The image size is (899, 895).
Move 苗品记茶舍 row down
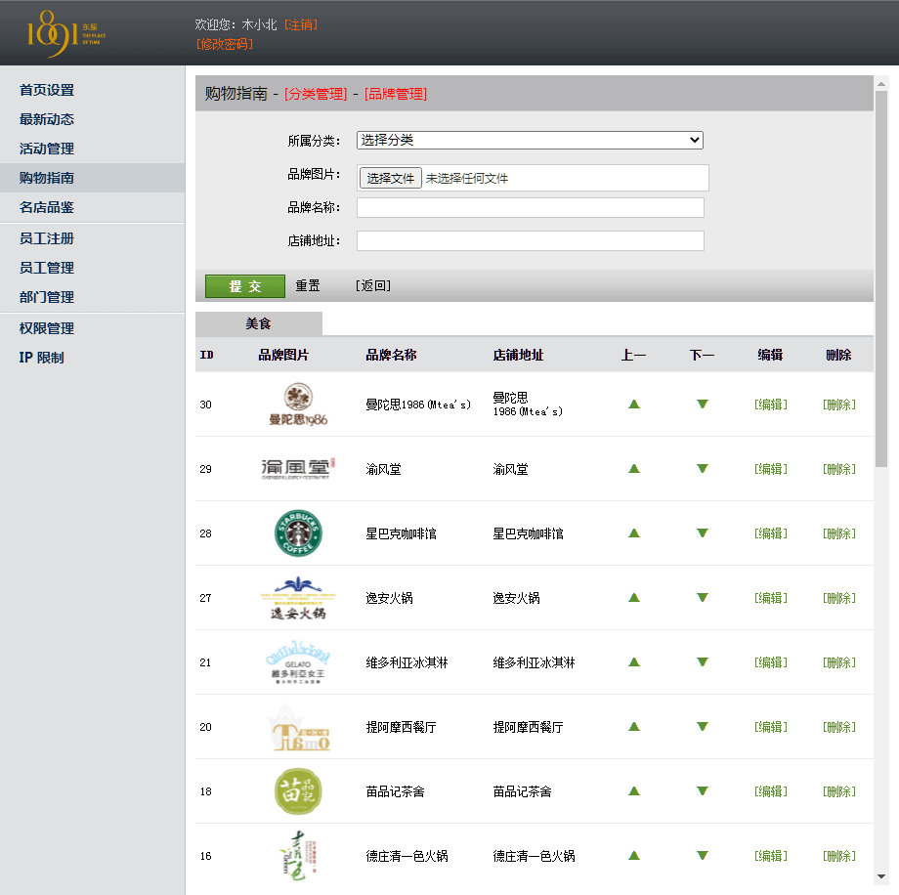coord(703,791)
